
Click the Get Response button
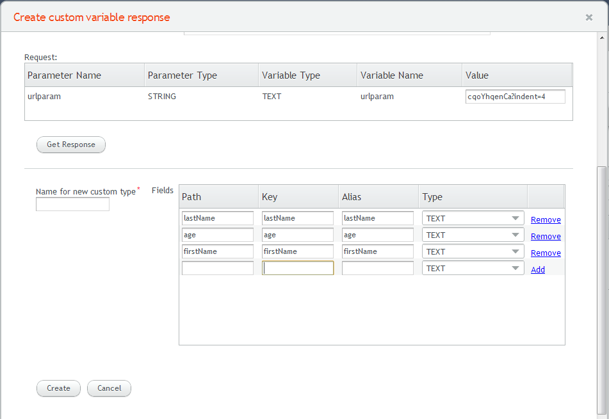click(70, 145)
